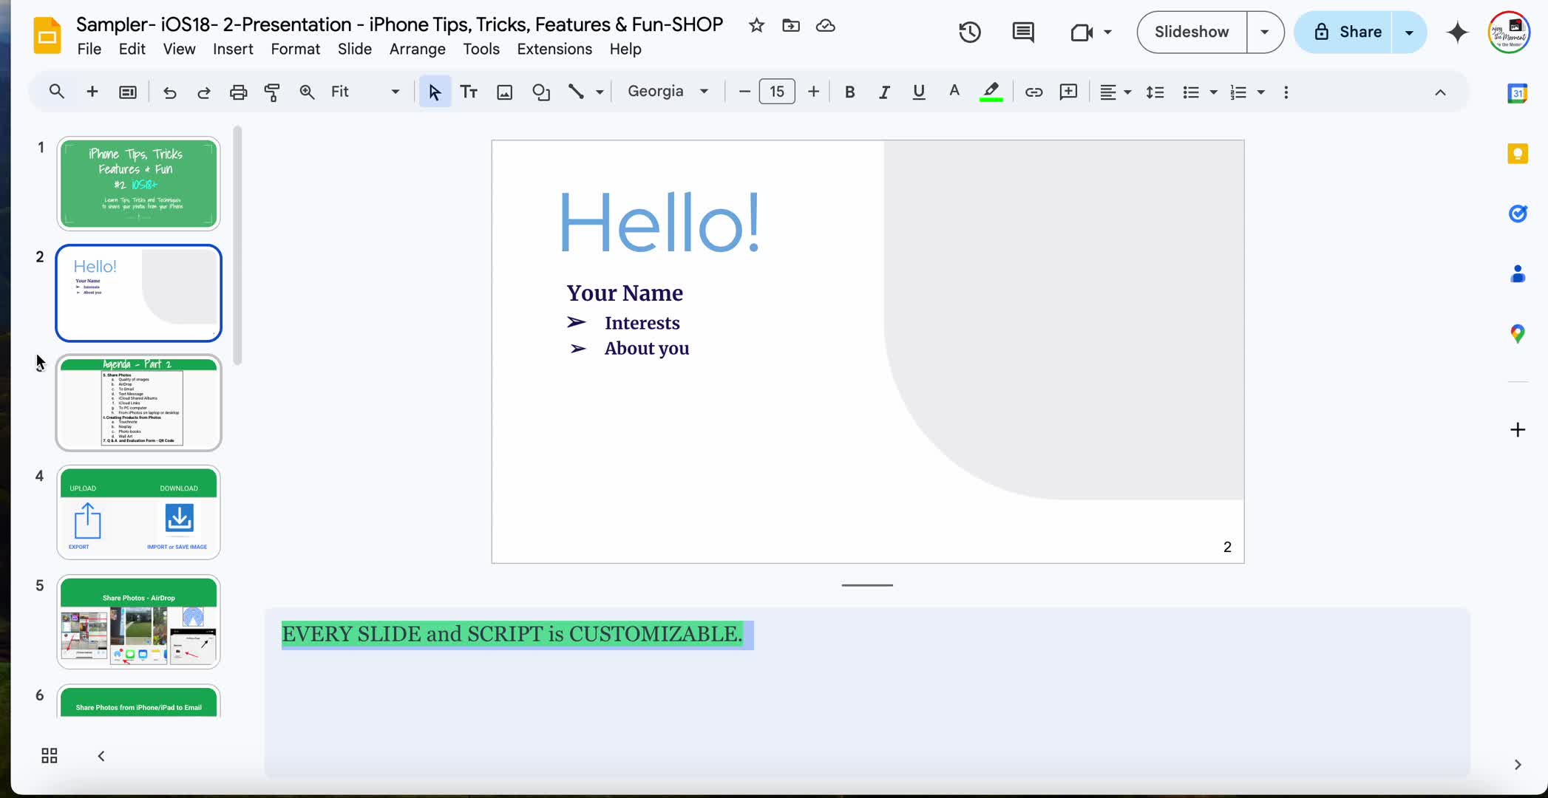Start a meeting with camera icon

[1082, 32]
